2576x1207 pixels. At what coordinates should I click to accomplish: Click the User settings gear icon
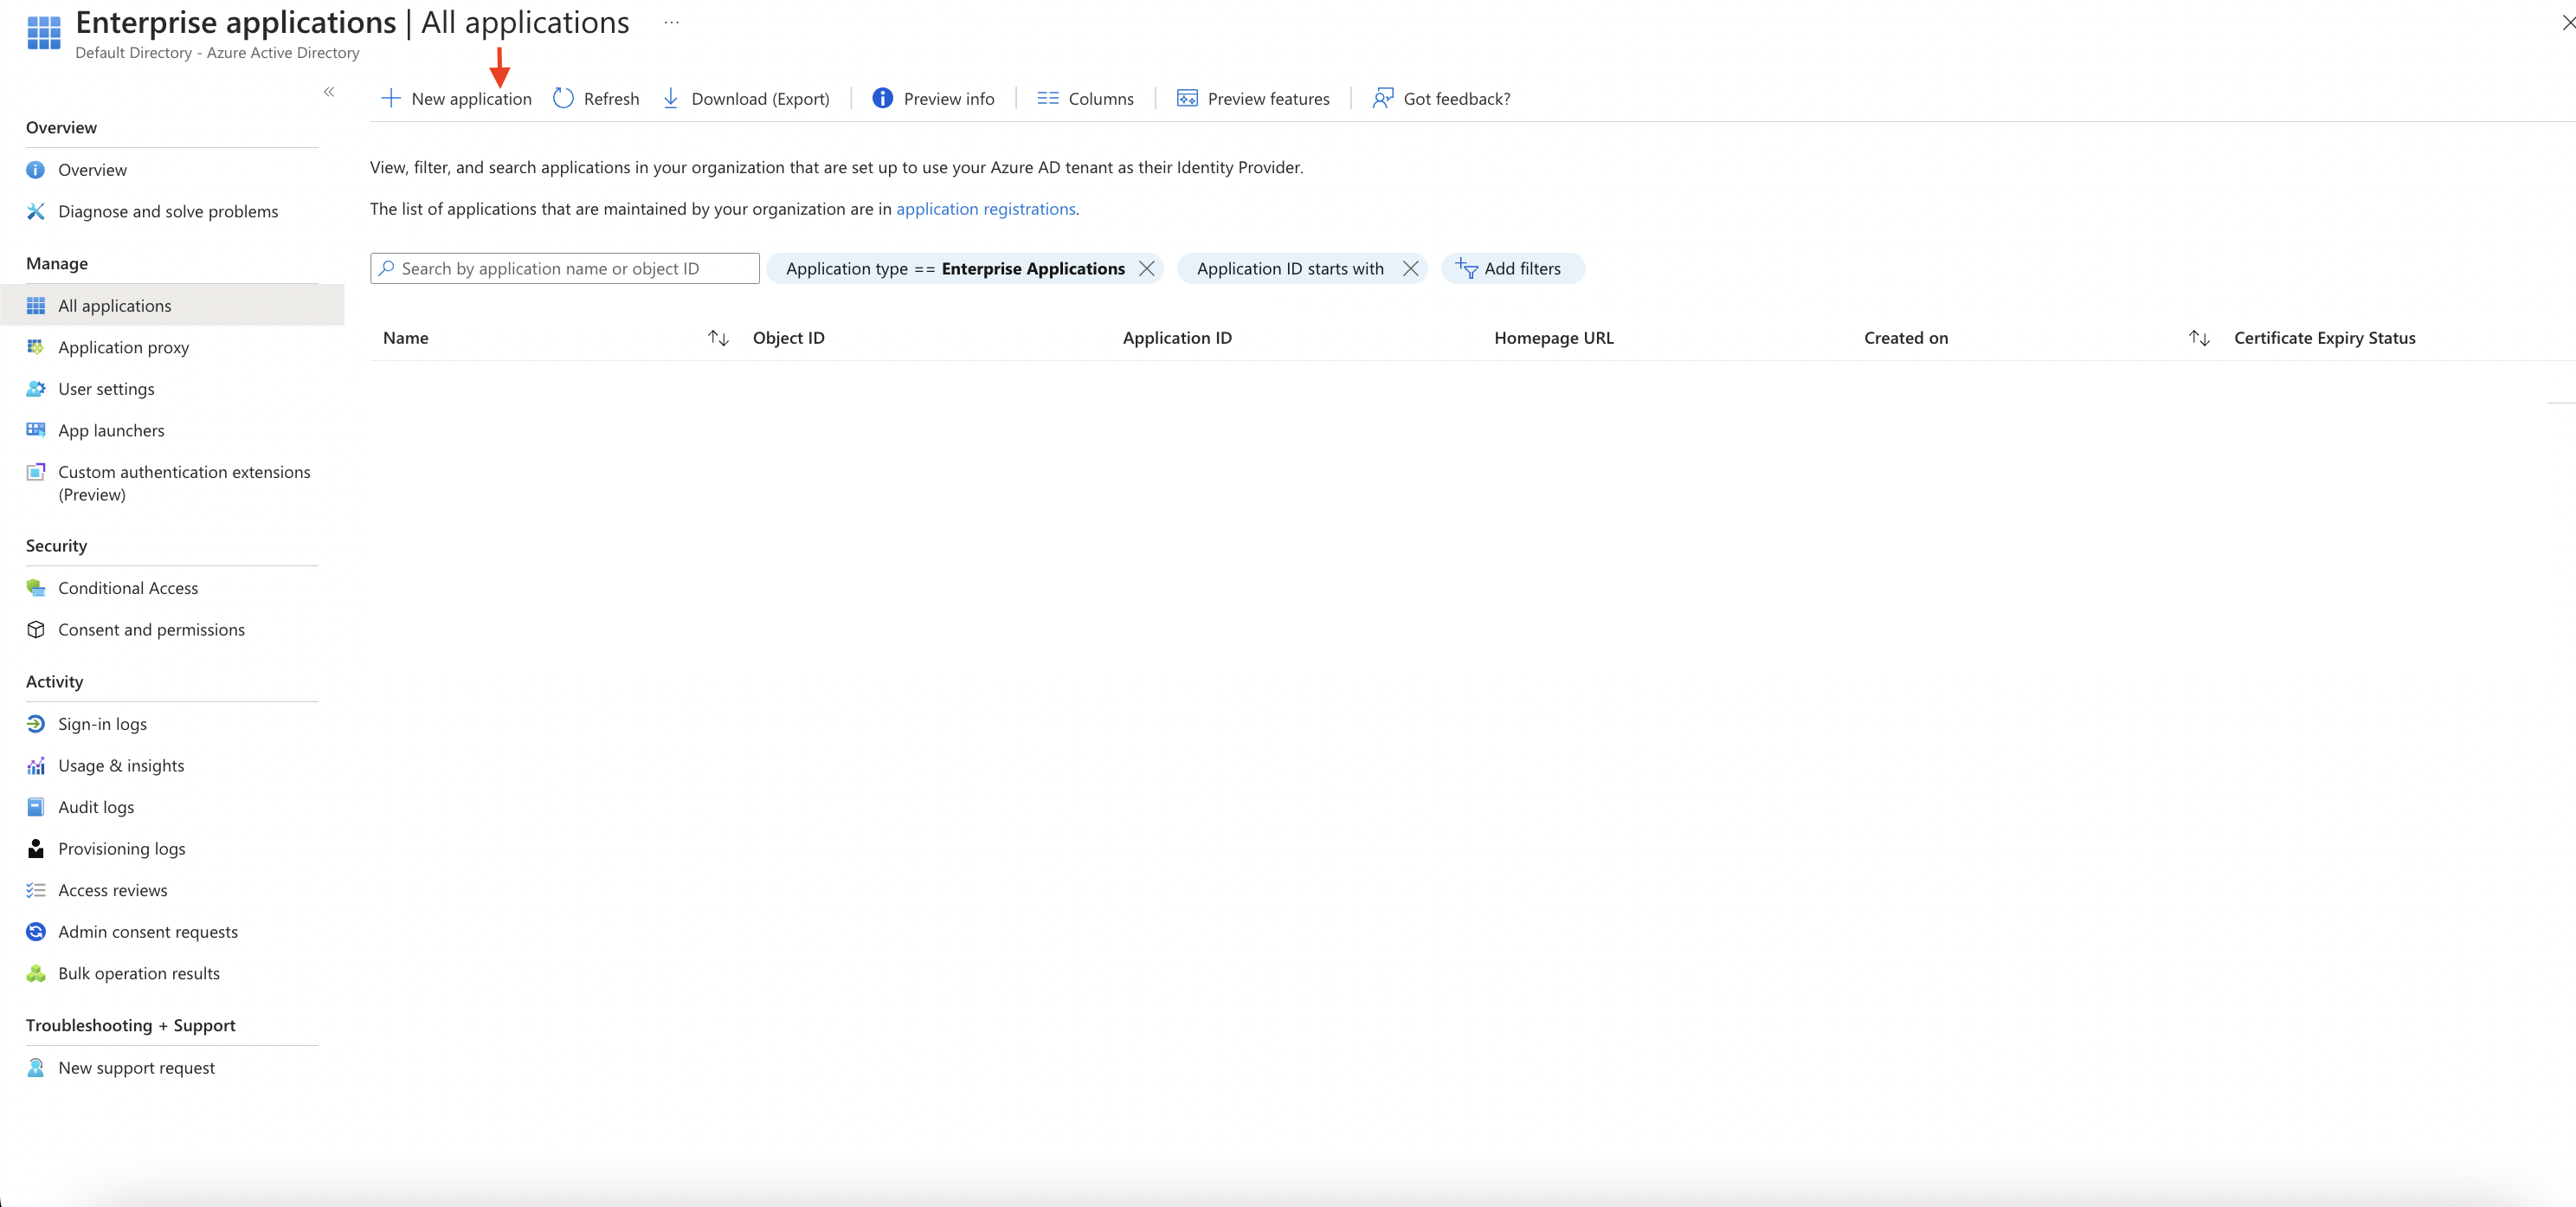pyautogui.click(x=36, y=389)
